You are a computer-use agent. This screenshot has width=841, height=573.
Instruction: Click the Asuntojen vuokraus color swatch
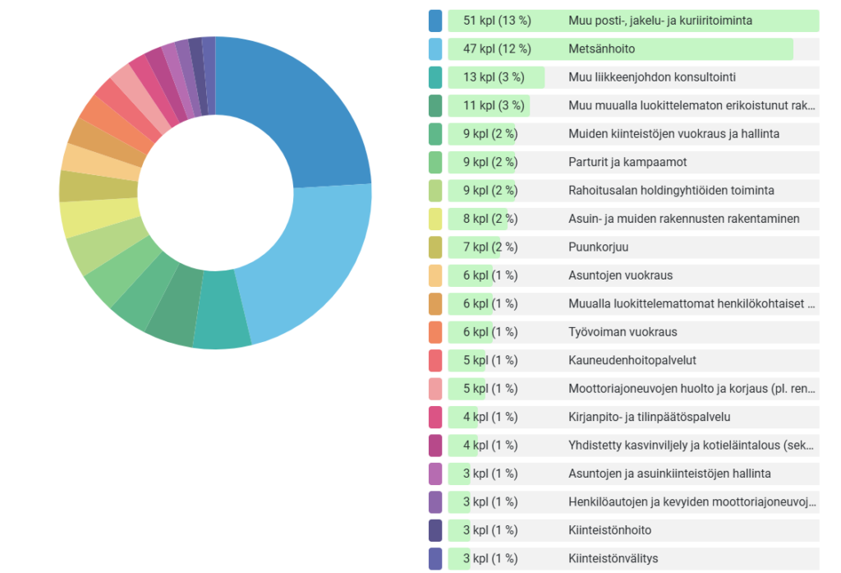(435, 275)
